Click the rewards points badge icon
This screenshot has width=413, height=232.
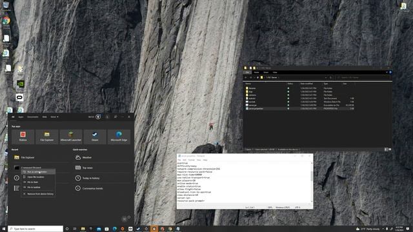[98, 117]
